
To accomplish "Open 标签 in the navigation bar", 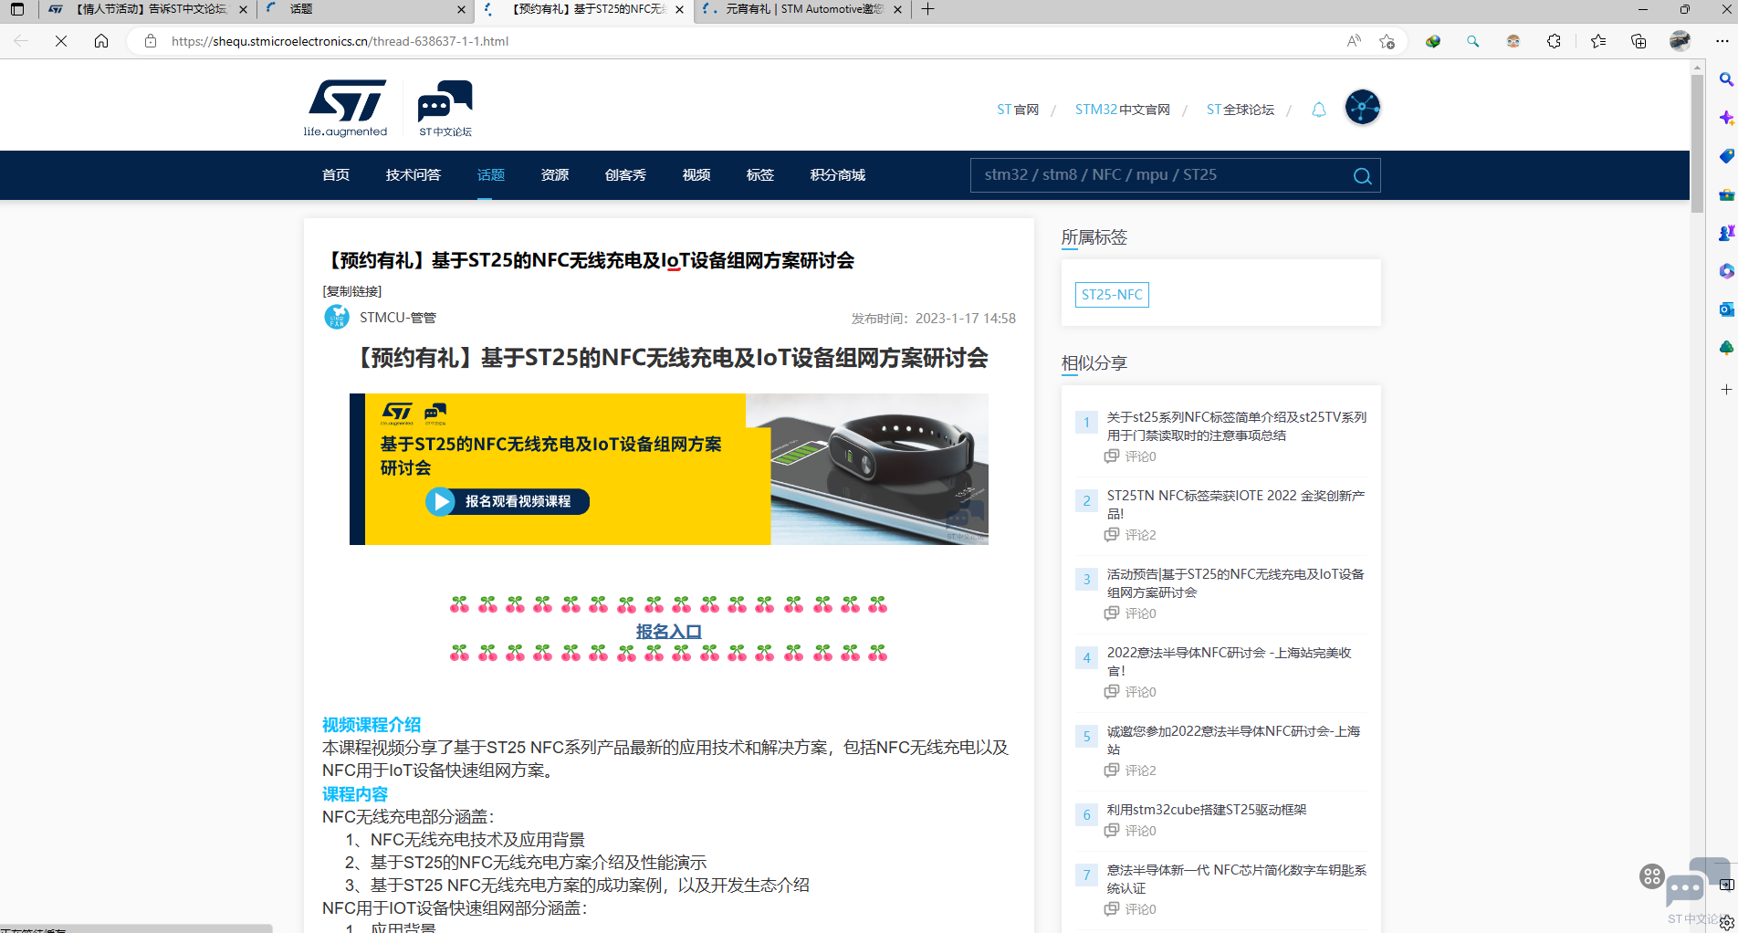I will click(x=760, y=175).
